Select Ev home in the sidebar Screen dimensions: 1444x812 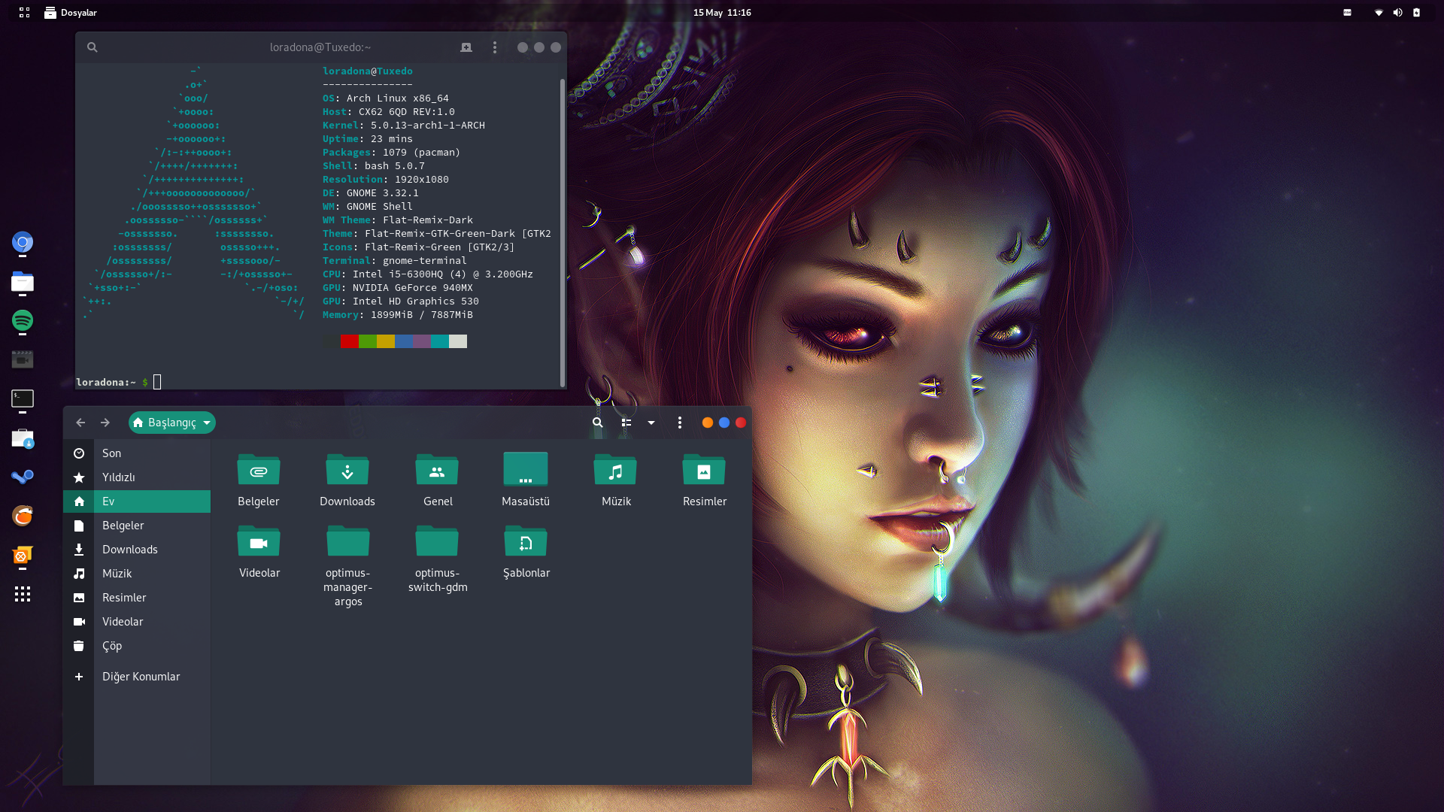[x=137, y=501]
